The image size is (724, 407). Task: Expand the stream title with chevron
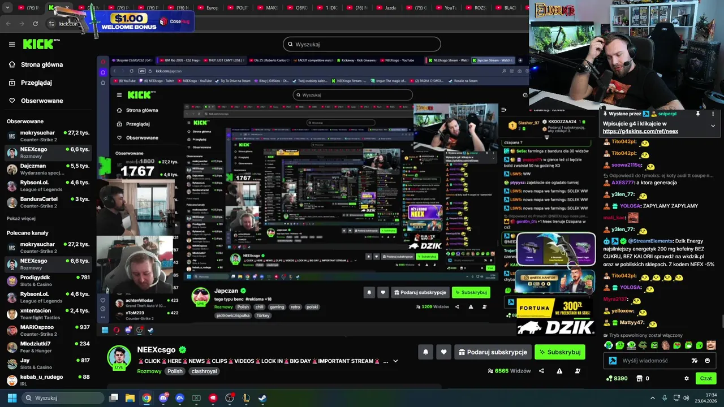pyautogui.click(x=395, y=361)
